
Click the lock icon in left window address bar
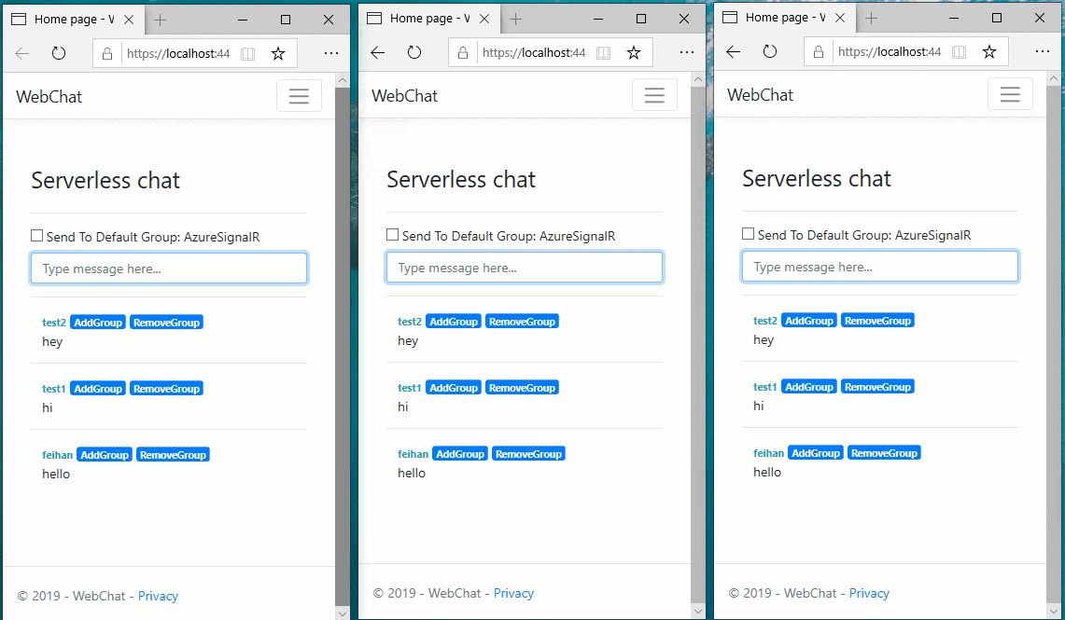(107, 53)
